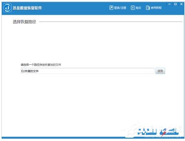Minimize the data recovery window
The image size is (185, 141).
[169, 4]
